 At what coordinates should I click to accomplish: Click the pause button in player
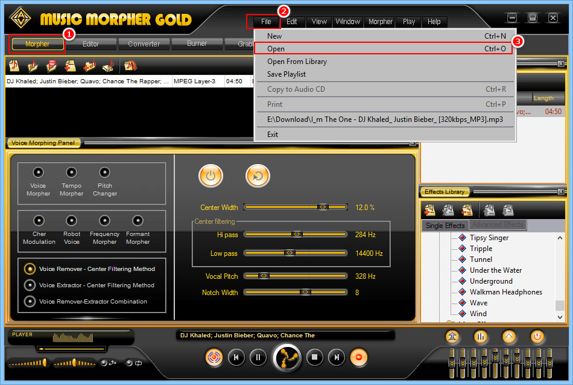pyautogui.click(x=258, y=357)
